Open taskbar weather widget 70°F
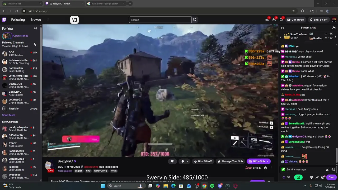This screenshot has height=190, width=338. 12,186
